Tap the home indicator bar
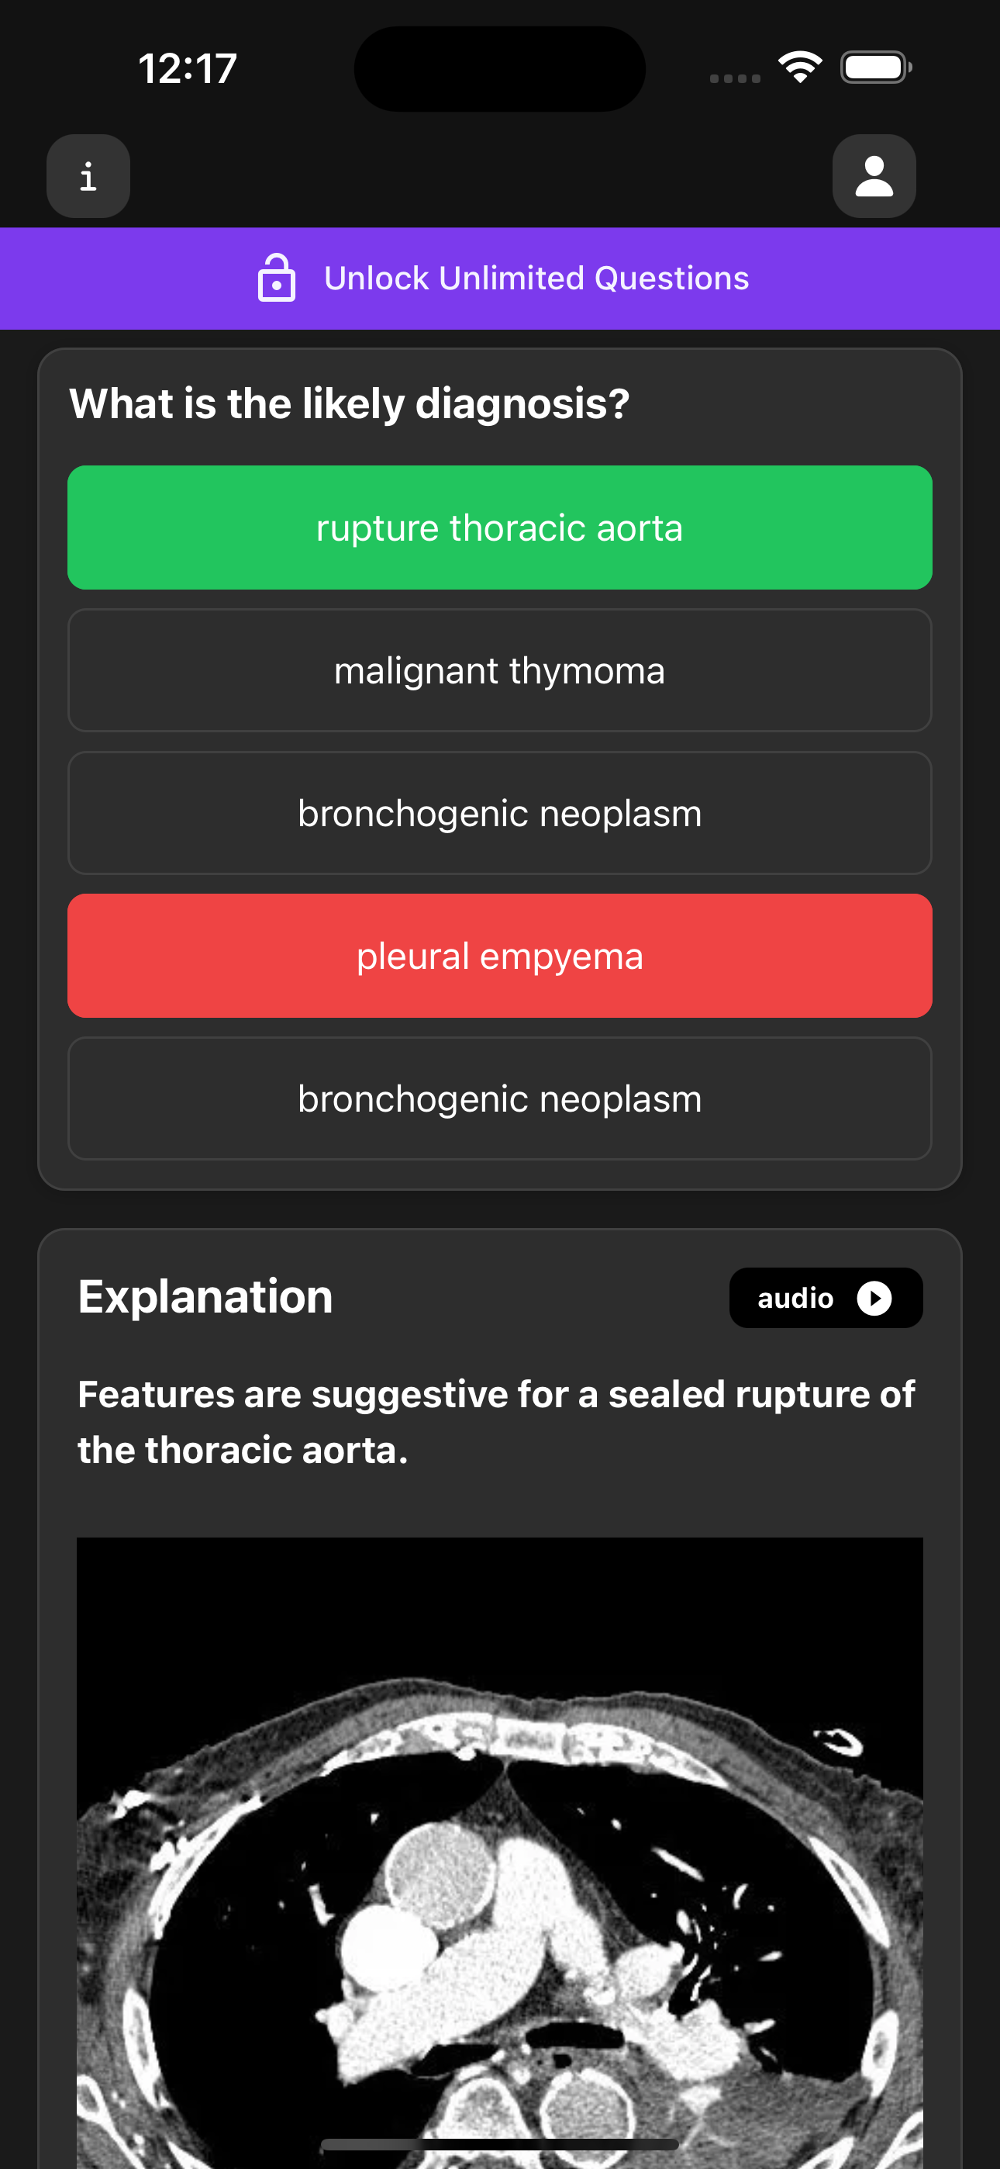The height and width of the screenshot is (2169, 1000). coord(500,2143)
